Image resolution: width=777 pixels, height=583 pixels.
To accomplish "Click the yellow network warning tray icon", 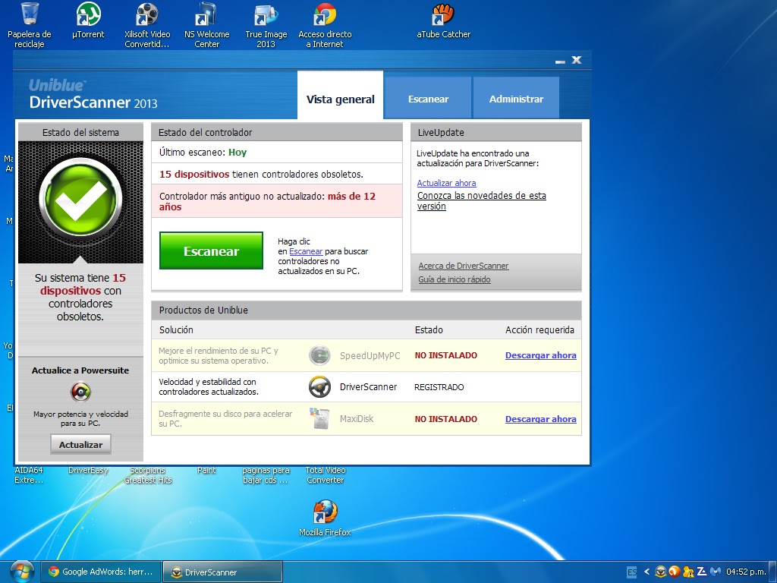I will (x=688, y=572).
